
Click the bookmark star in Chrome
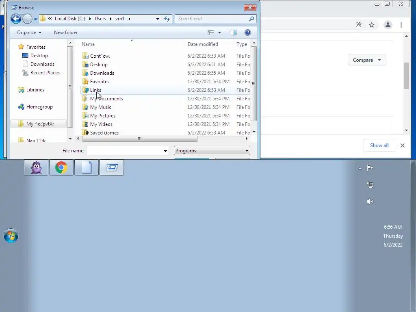pyautogui.click(x=372, y=25)
